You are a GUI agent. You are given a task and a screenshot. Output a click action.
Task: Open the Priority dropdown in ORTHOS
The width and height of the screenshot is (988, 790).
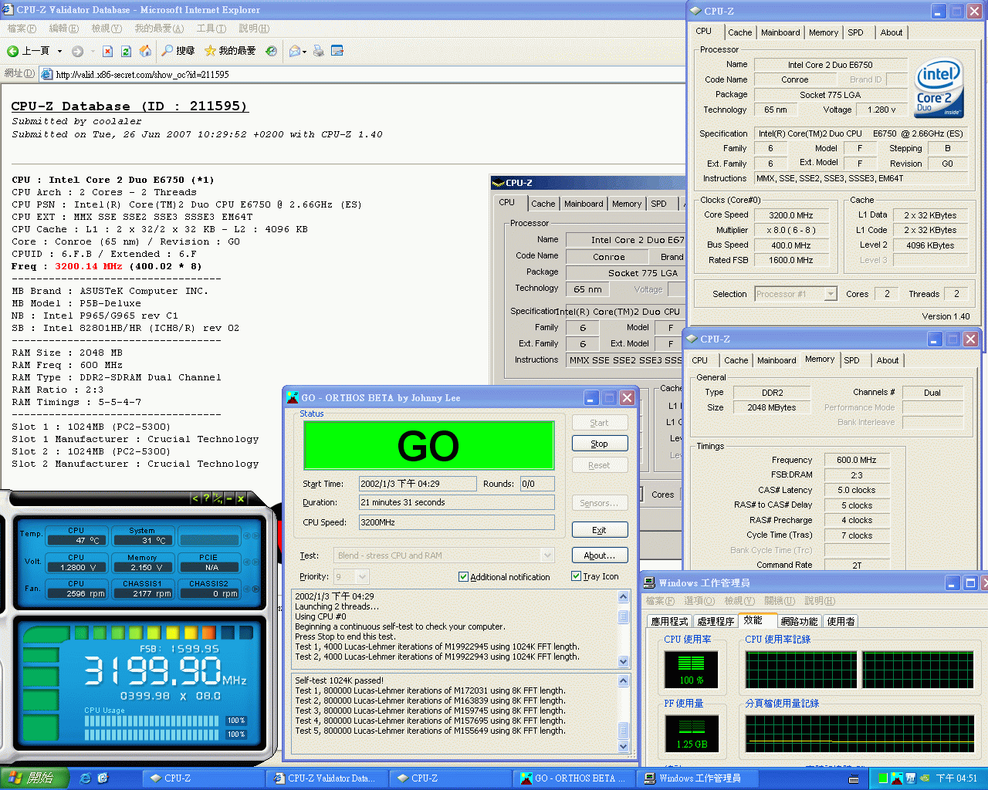363,576
